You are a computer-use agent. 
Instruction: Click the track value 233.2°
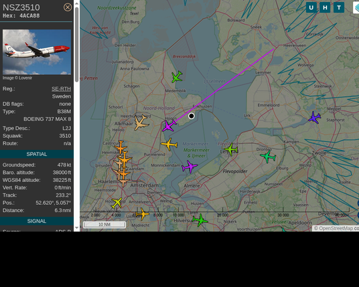pyautogui.click(x=63, y=195)
